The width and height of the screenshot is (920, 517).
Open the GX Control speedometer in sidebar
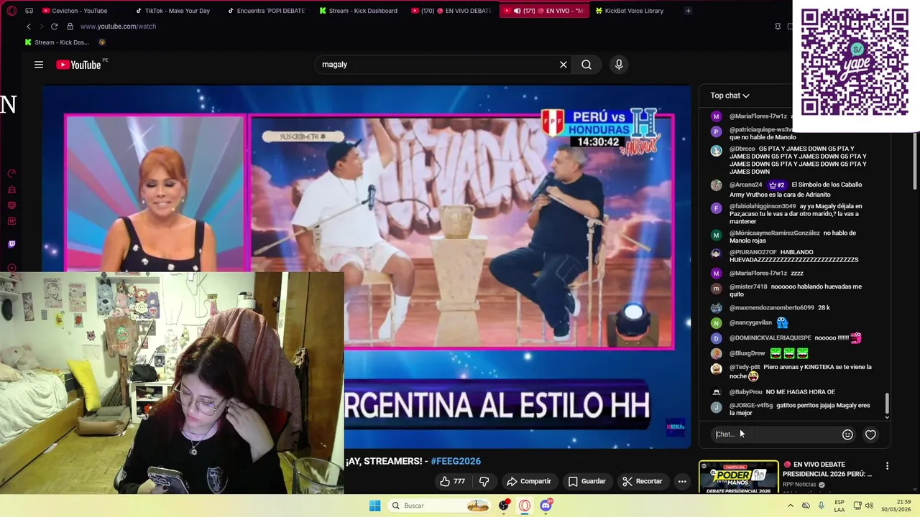[x=11, y=174]
